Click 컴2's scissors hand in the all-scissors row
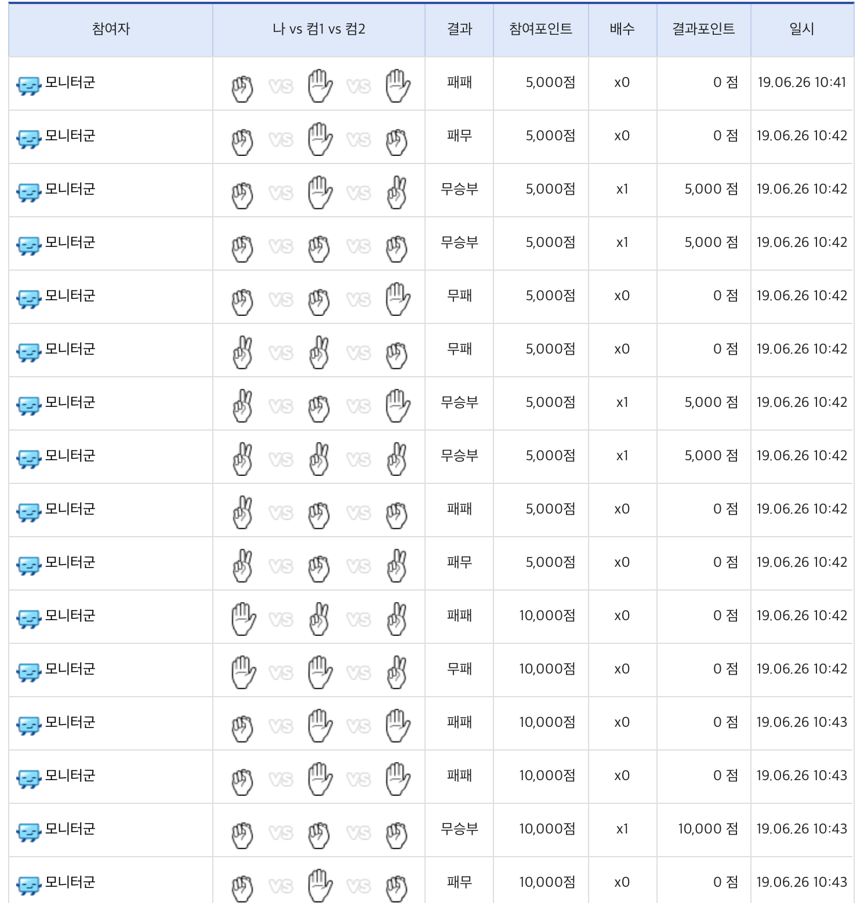Image resolution: width=864 pixels, height=903 pixels. pos(397,458)
